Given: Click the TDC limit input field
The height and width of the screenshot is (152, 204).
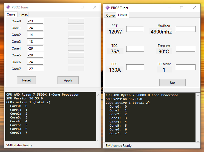Looking at the screenshot, I should pos(135,49).
